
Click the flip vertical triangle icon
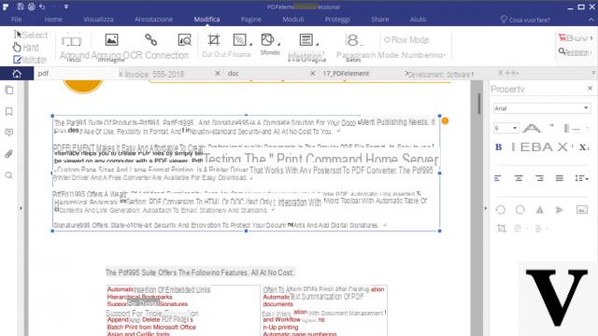tap(560, 209)
